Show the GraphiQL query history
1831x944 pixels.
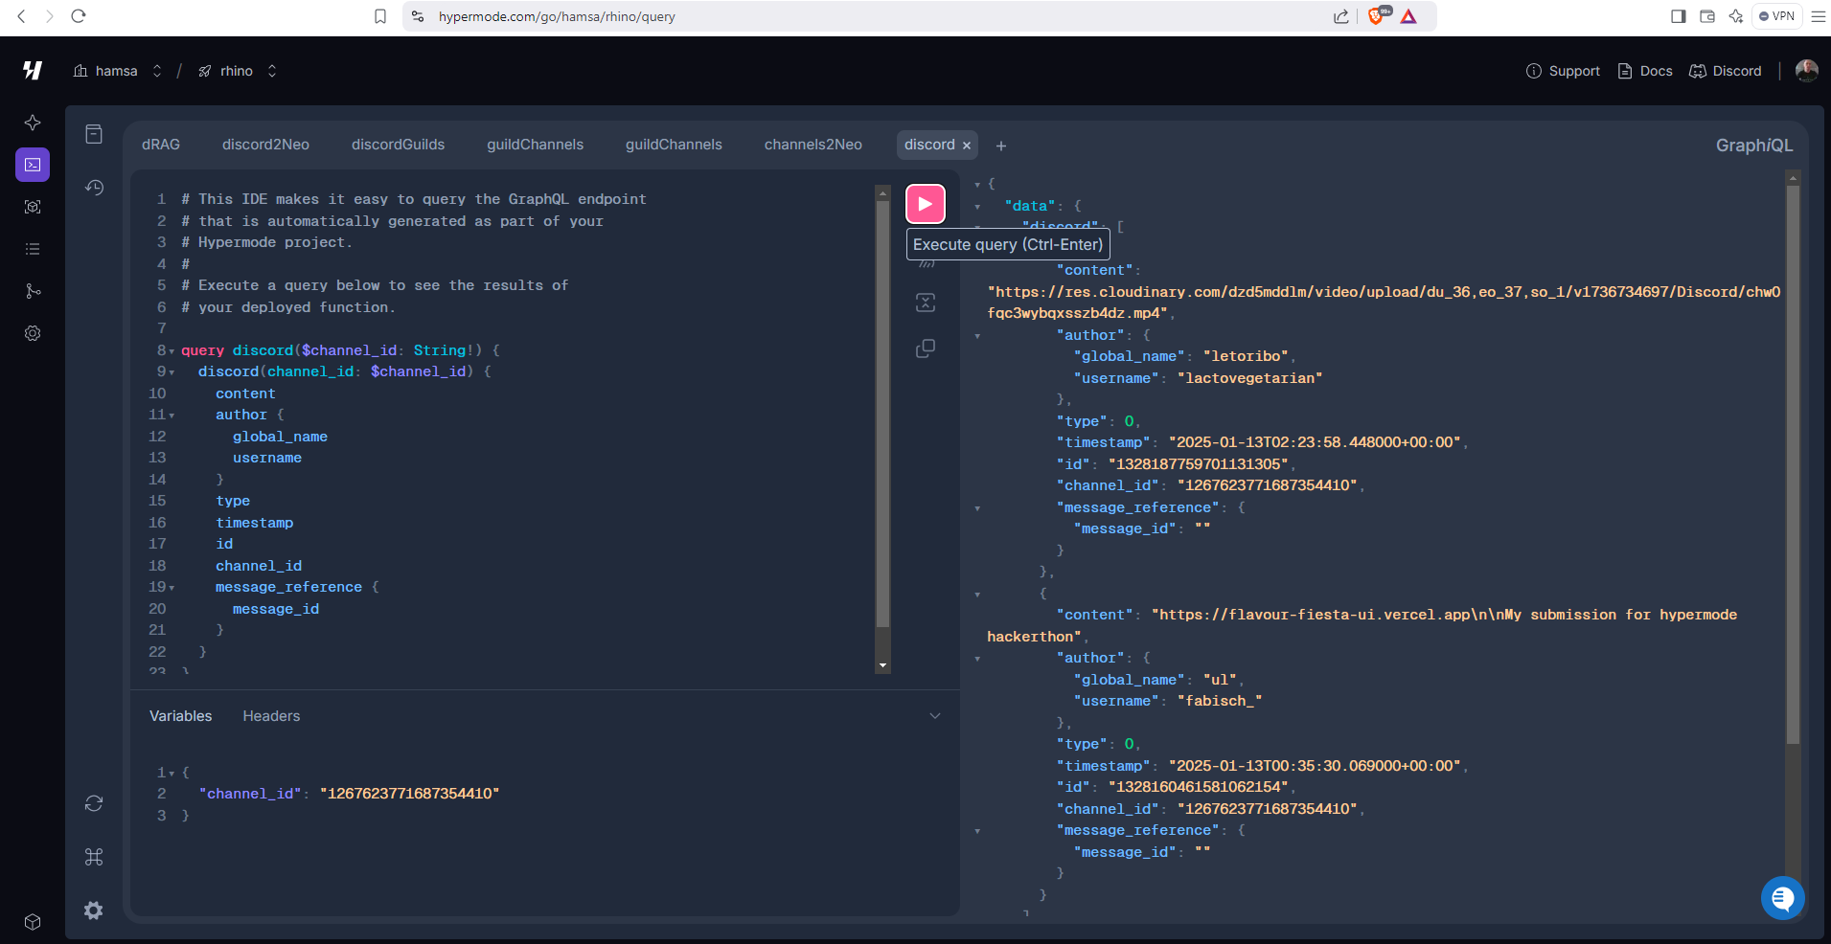[94, 188]
